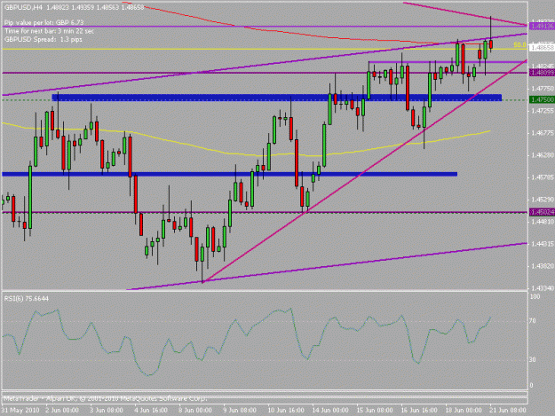The height and width of the screenshot is (416, 555).
Task: Click the '16 Jun 16:00' time axis label
Action: pyautogui.click(x=419, y=410)
